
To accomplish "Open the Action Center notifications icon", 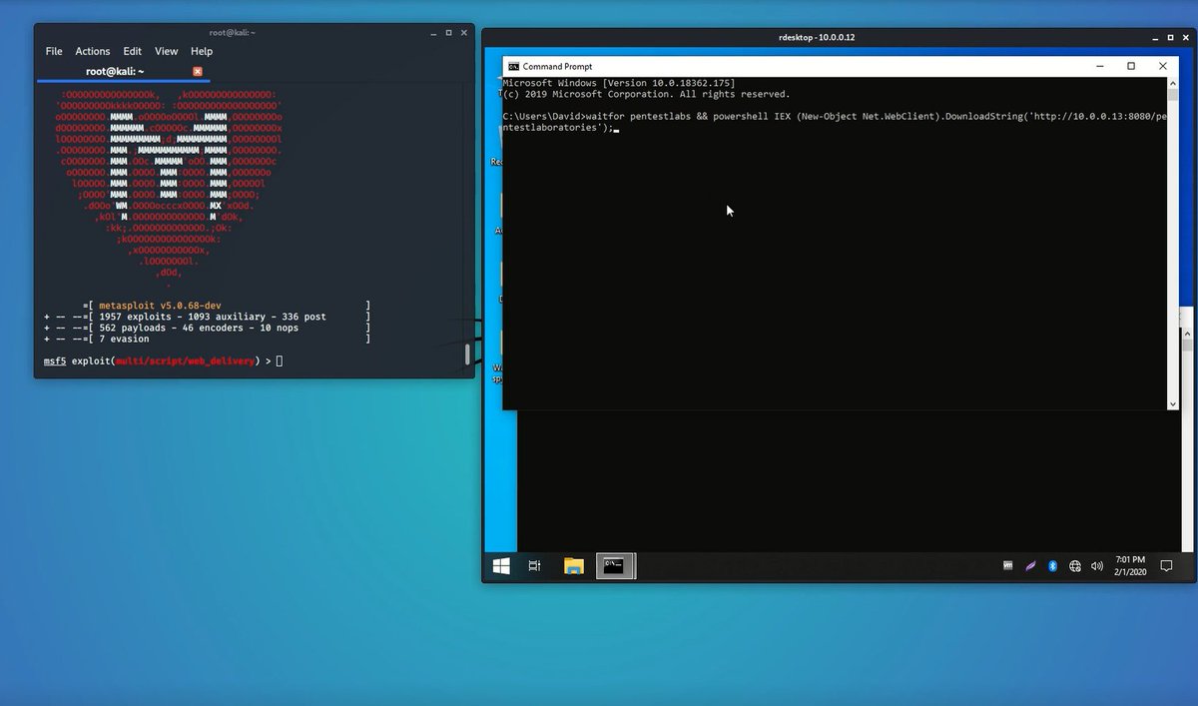I will click(x=1166, y=566).
